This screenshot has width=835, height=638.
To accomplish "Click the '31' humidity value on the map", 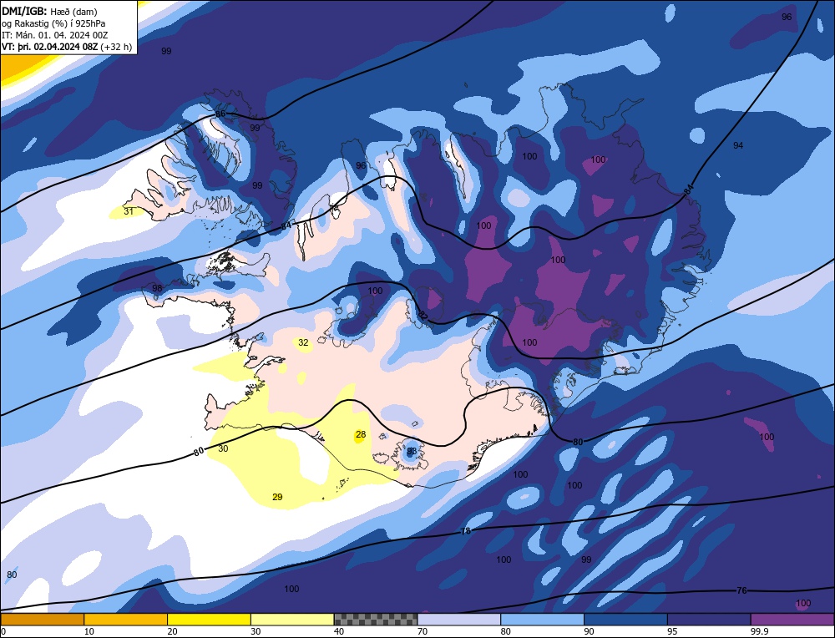I will [x=129, y=211].
